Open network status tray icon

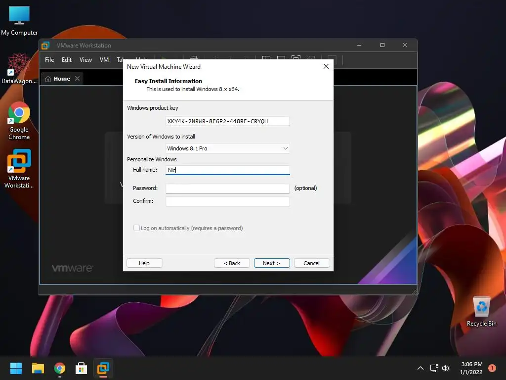[434, 368]
